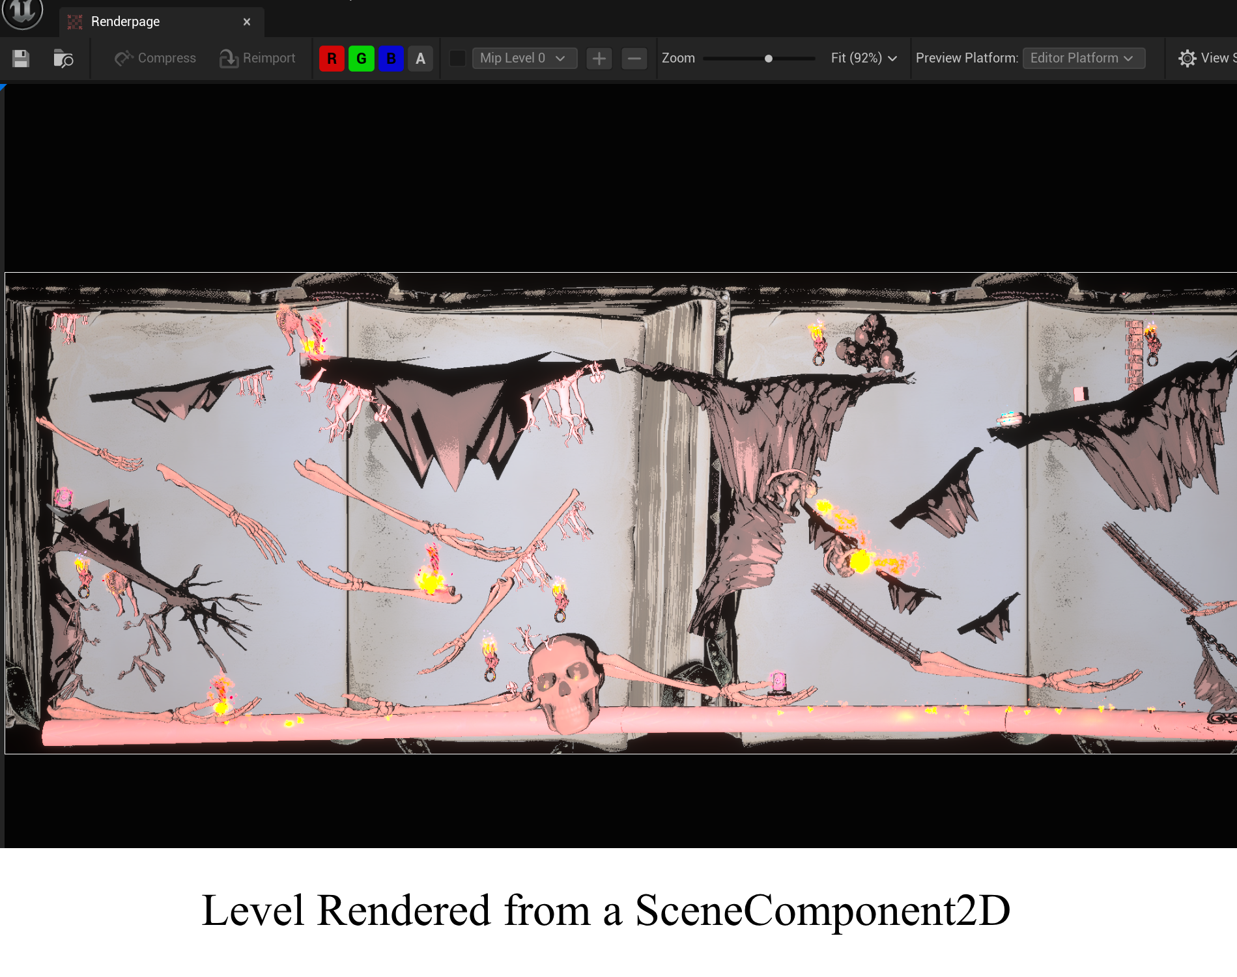The width and height of the screenshot is (1237, 977).
Task: Click the Reimport arrow icon
Action: tap(228, 59)
